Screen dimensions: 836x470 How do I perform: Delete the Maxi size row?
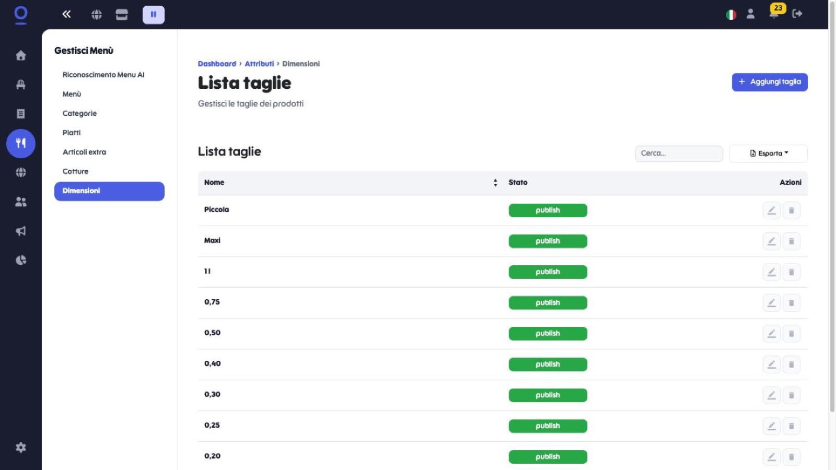pos(791,241)
